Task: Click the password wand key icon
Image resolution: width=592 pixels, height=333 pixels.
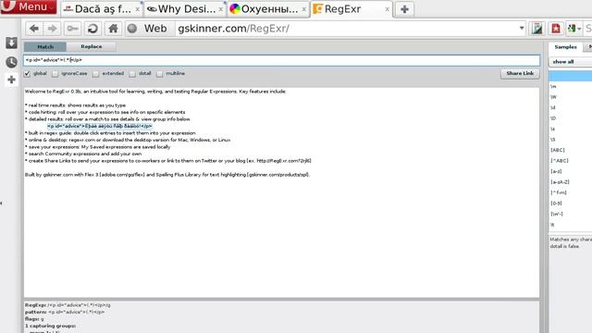Action: point(72,29)
